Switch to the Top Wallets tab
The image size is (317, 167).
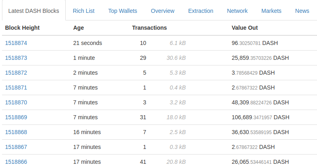[123, 11]
